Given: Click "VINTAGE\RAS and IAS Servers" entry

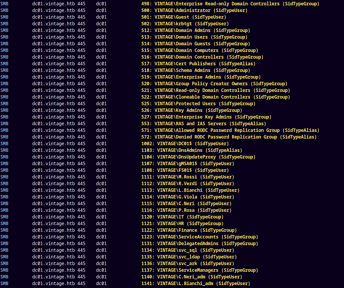Looking at the screenshot, I should (x=210, y=124).
